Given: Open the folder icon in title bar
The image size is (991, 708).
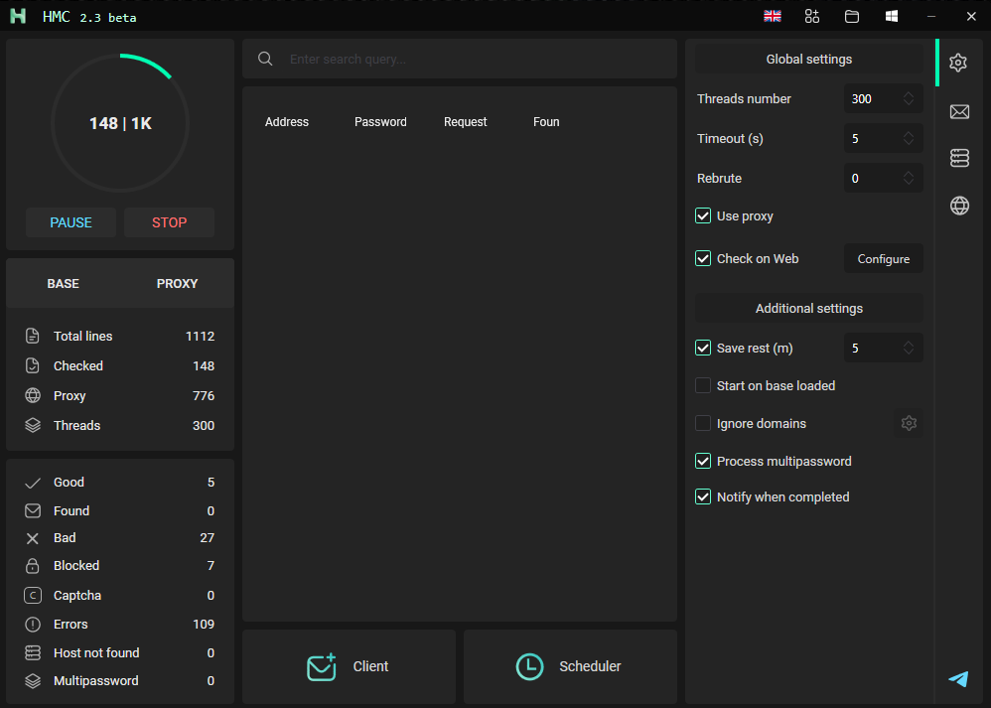Looking at the screenshot, I should pyautogui.click(x=852, y=17).
